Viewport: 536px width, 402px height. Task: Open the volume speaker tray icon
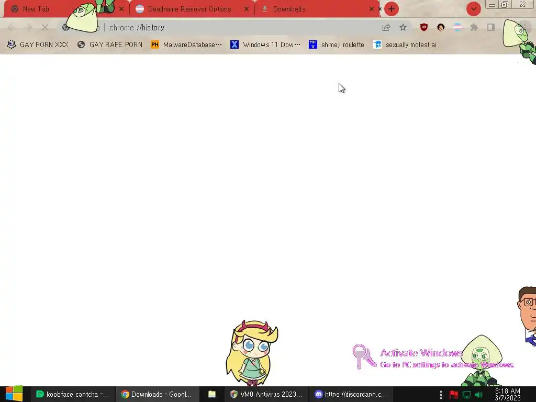478,395
